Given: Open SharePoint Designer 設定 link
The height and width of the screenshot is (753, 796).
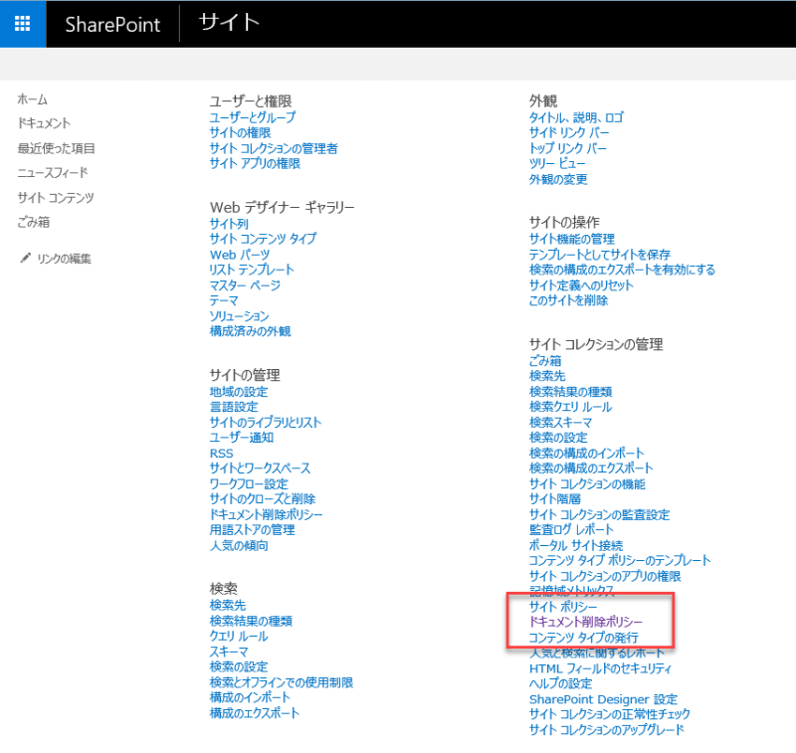Looking at the screenshot, I should (603, 699).
